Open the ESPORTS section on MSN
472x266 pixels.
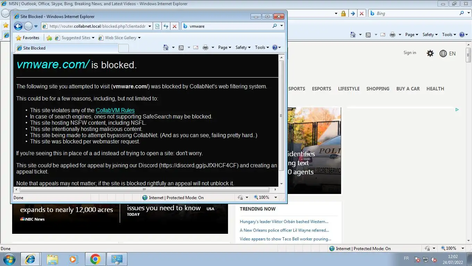(x=321, y=89)
